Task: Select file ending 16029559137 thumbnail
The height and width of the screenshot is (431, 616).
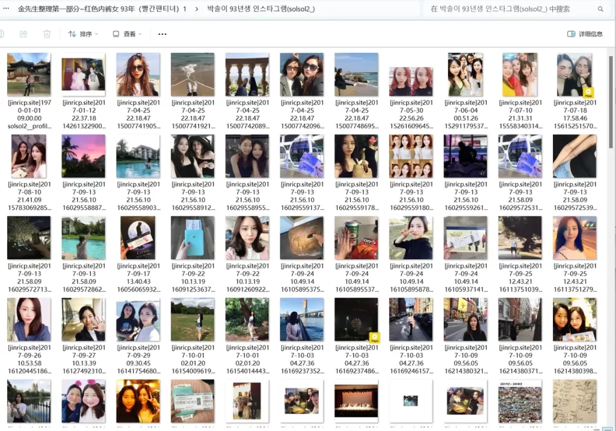Action: pyautogui.click(x=302, y=156)
